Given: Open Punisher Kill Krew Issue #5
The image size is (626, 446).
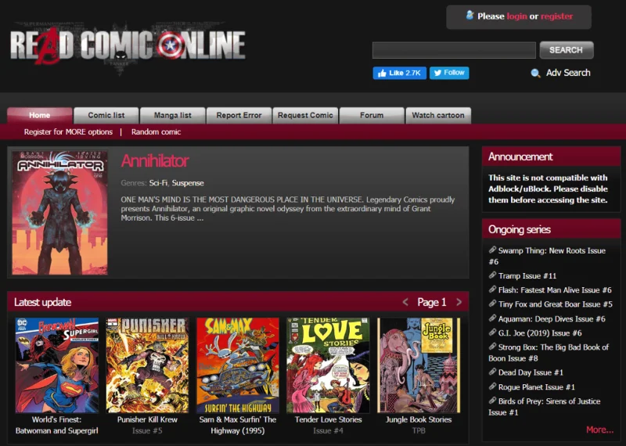Looking at the screenshot, I should click(147, 430).
